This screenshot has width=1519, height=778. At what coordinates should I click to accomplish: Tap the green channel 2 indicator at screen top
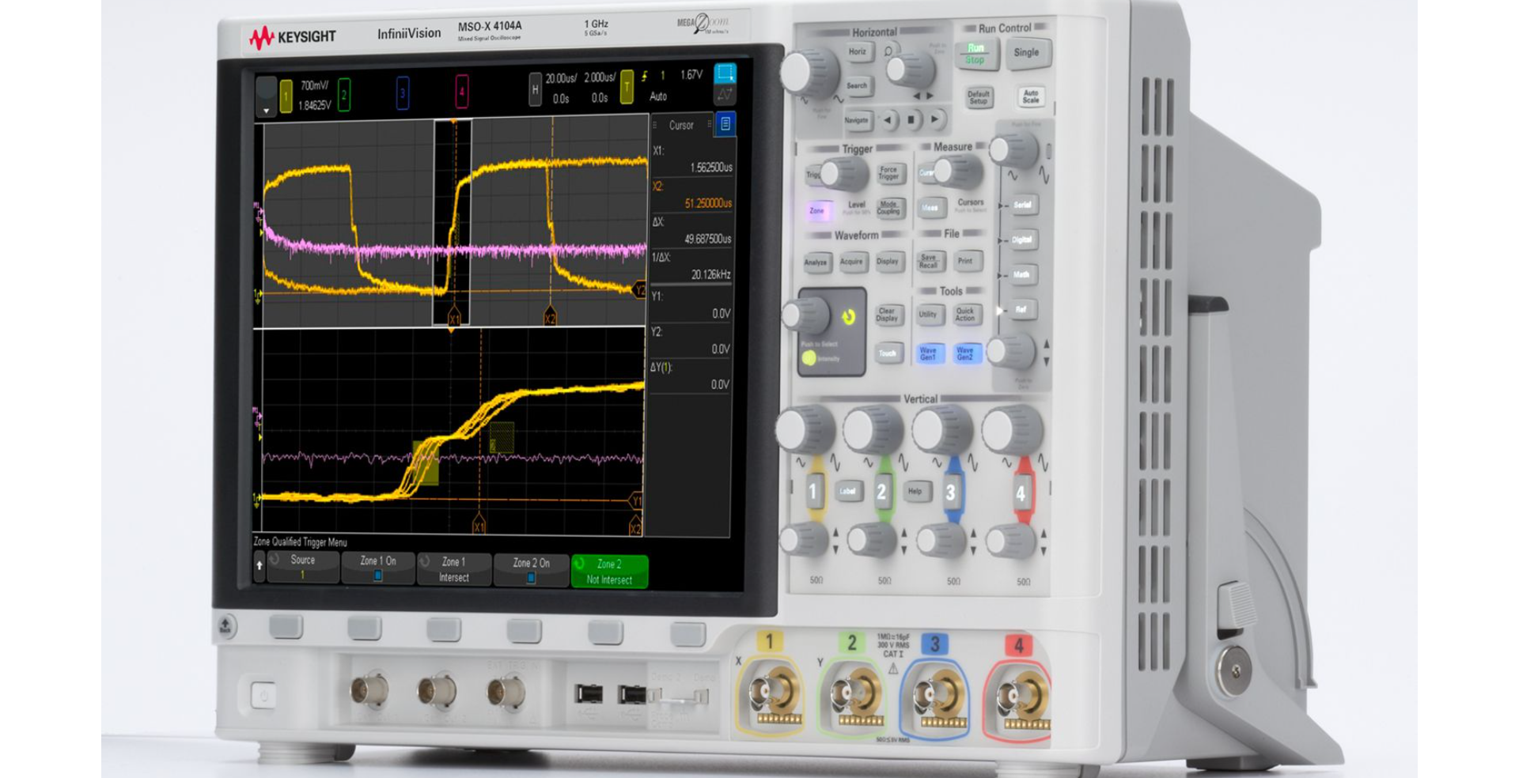[343, 93]
